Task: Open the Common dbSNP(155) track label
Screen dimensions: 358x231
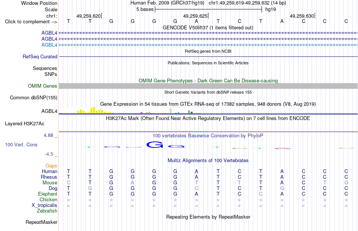Action: pyautogui.click(x=34, y=97)
